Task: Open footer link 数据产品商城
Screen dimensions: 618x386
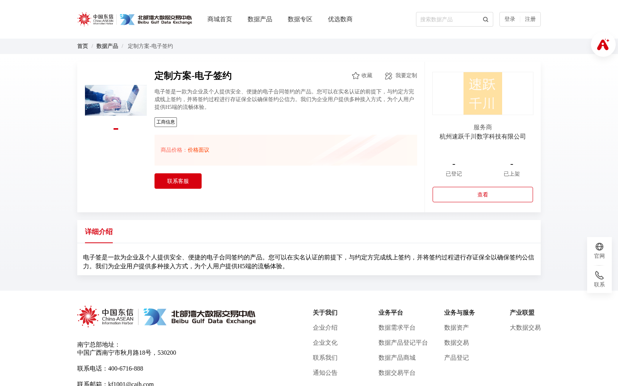Action: pos(397,358)
